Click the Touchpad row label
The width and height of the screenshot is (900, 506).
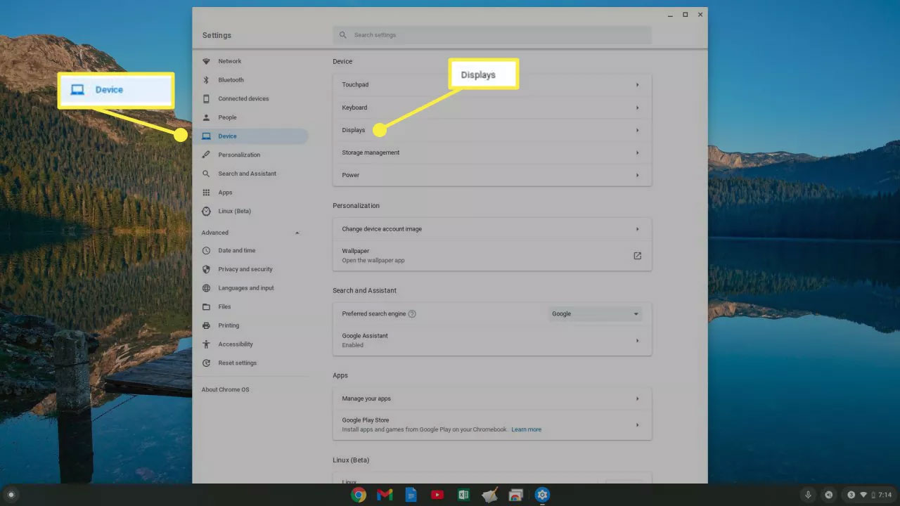click(x=355, y=85)
